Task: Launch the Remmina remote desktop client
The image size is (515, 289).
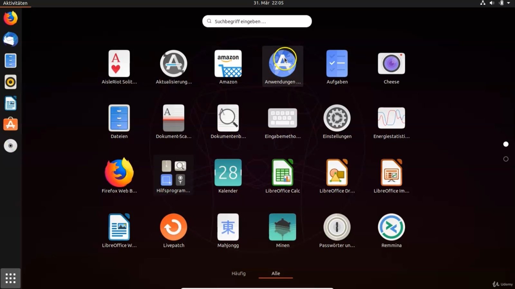Action: coord(391,227)
